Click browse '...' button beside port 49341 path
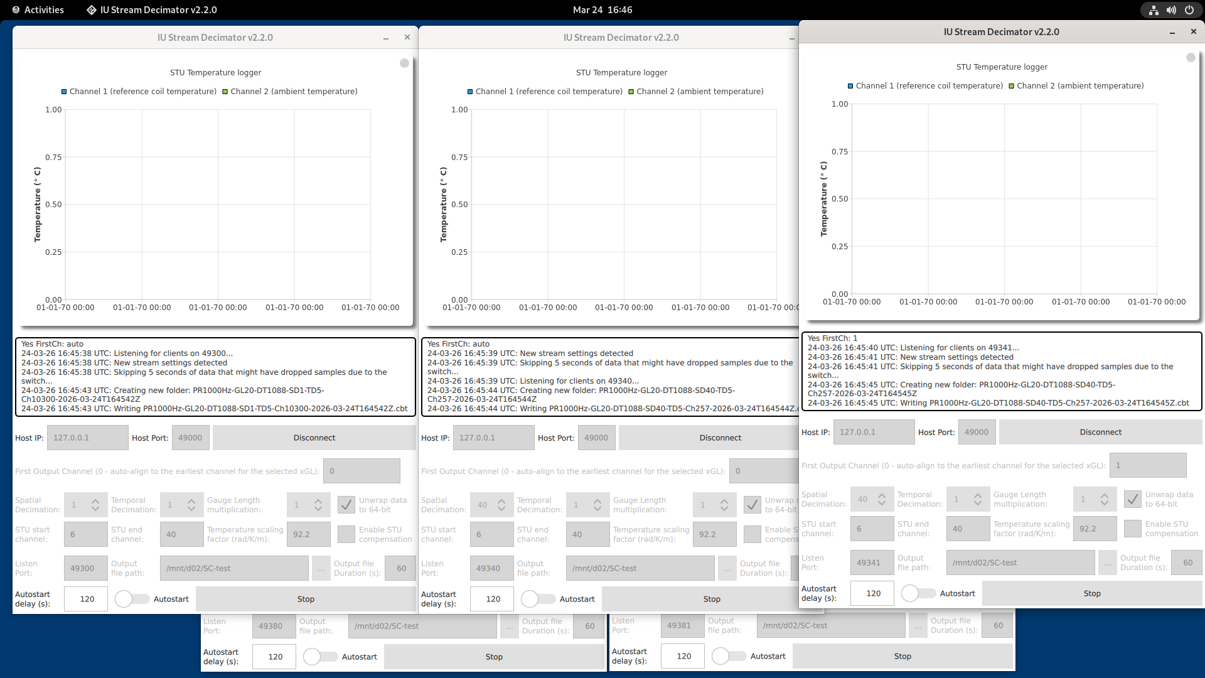Image resolution: width=1205 pixels, height=678 pixels. 1107,563
